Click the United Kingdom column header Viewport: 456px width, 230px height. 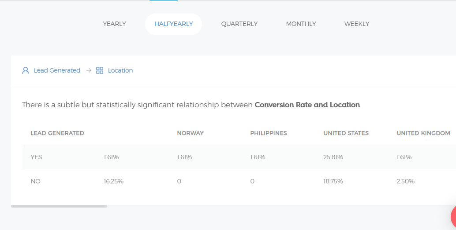[423, 133]
